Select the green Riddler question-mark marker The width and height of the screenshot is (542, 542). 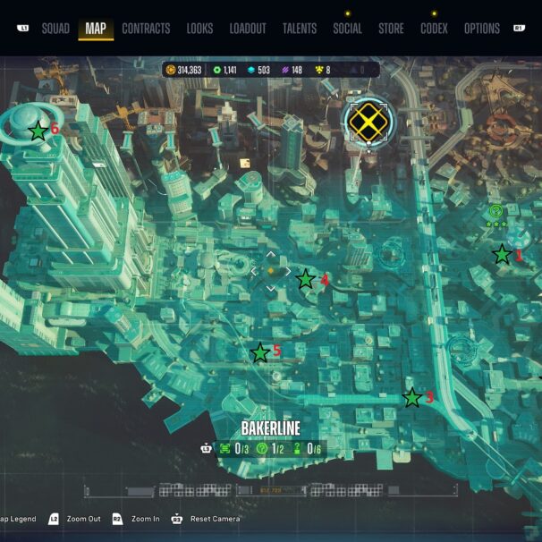[x=496, y=210]
